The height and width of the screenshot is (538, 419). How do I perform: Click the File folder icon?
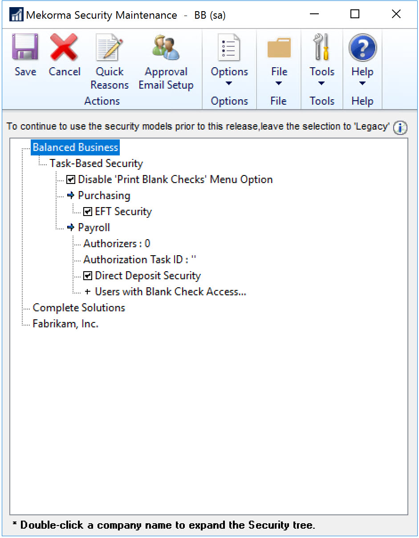[279, 48]
